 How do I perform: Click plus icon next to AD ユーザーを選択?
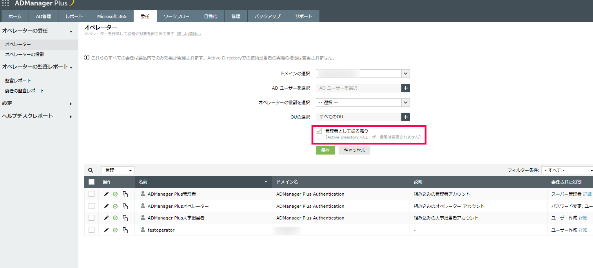point(406,88)
